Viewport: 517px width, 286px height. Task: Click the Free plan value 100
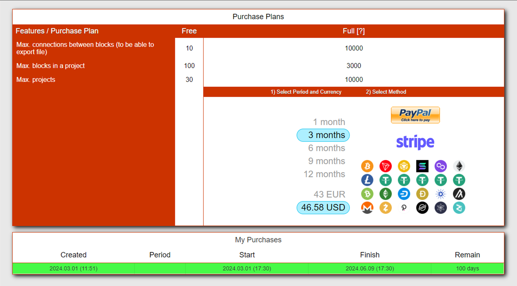point(189,66)
